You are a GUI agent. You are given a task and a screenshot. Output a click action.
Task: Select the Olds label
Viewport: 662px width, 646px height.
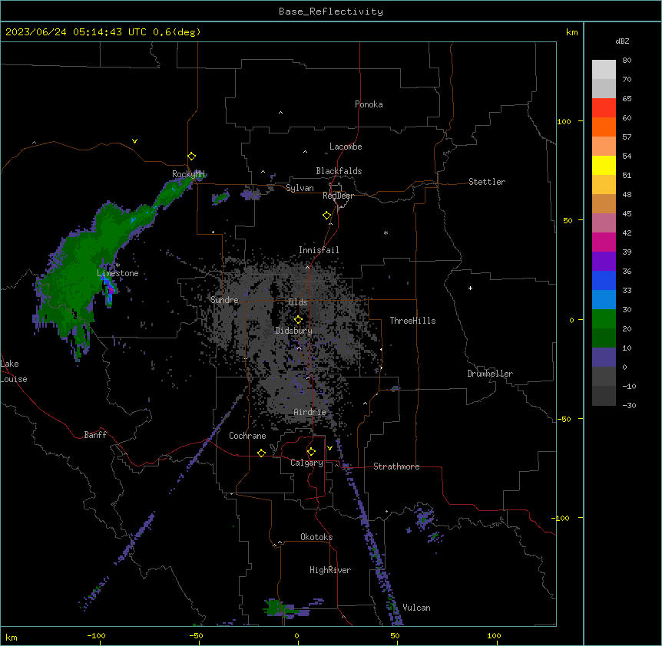coord(298,302)
